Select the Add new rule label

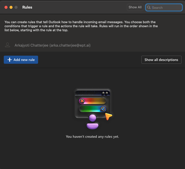tap(24, 60)
